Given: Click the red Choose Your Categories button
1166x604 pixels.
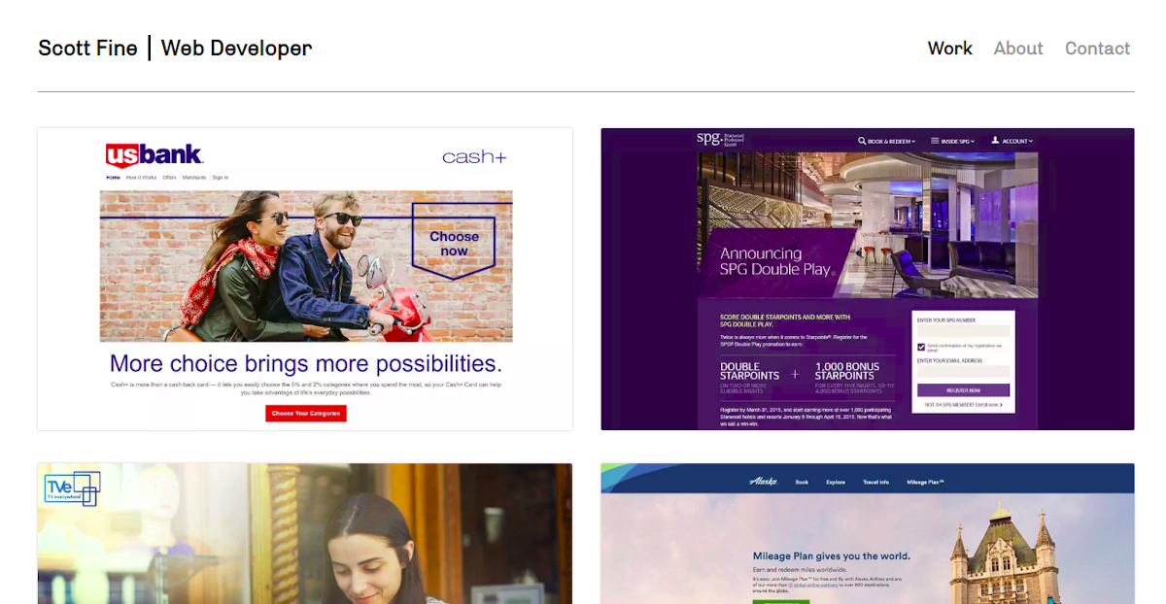Looking at the screenshot, I should point(306,413).
